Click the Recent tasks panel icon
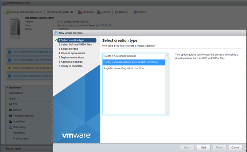The width and height of the screenshot is (247, 152). point(3,149)
